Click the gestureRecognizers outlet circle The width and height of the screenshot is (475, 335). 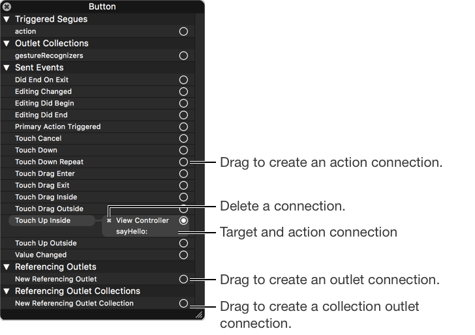tap(183, 56)
